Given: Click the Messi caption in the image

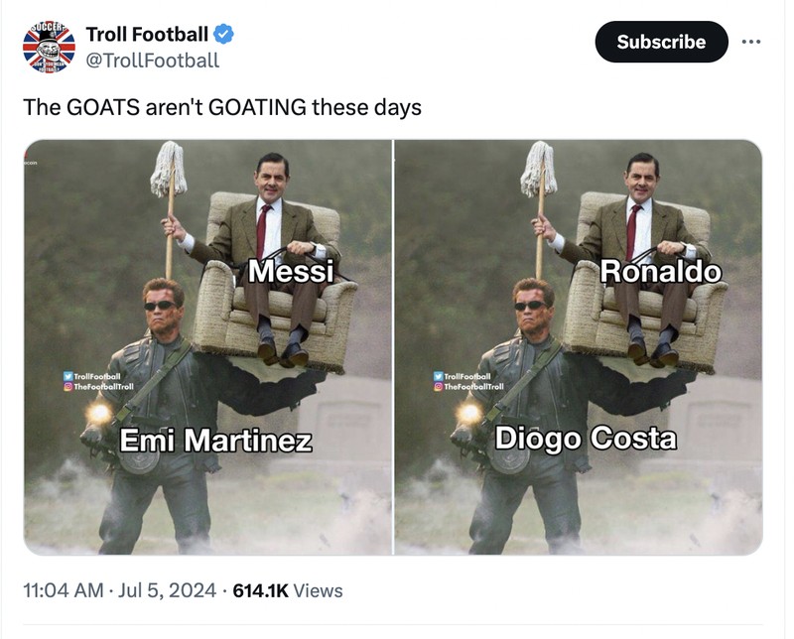Looking at the screenshot, I should point(292,268).
